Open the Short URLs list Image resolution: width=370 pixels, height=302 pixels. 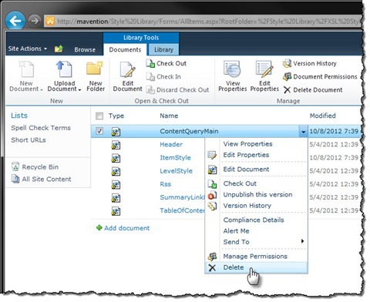(29, 140)
